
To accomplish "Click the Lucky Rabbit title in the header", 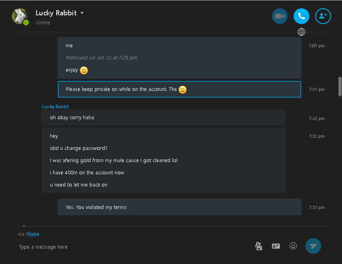I will tap(56, 13).
